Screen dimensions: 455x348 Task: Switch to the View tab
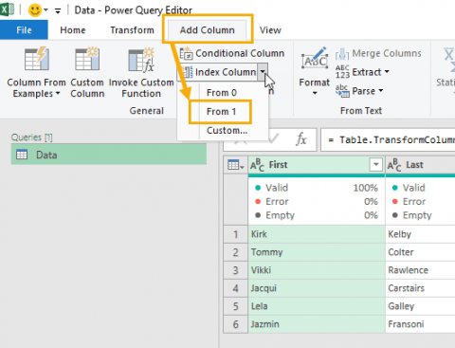(270, 30)
